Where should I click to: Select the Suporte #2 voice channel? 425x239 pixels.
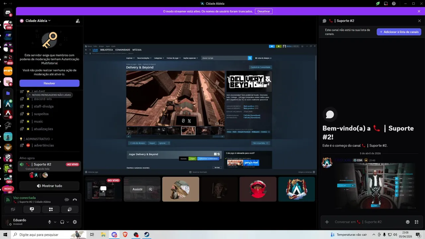pyautogui.click(x=49, y=166)
